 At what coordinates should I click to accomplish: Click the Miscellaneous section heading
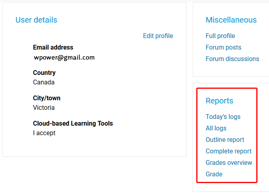[x=231, y=20]
